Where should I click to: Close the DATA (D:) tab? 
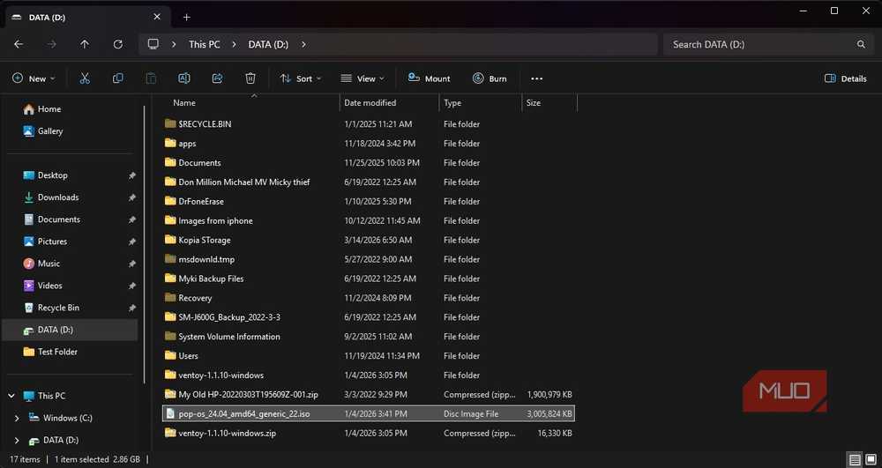(x=157, y=17)
